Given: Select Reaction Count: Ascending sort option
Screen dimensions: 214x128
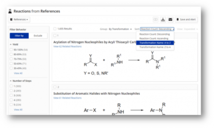Looking at the screenshot, I should pyautogui.click(x=154, y=38).
